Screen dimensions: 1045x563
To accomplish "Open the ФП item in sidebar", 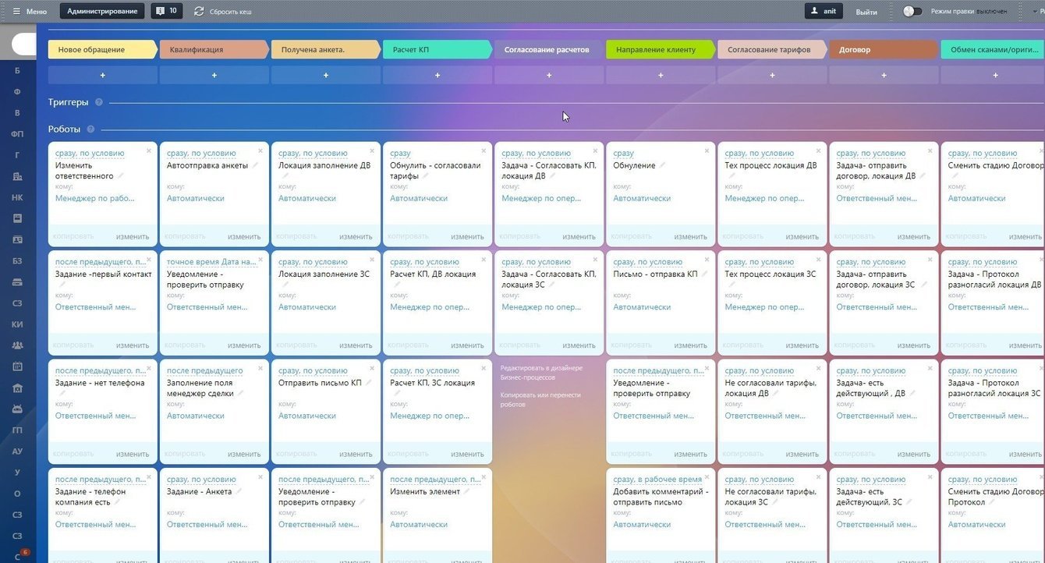I will (x=17, y=134).
